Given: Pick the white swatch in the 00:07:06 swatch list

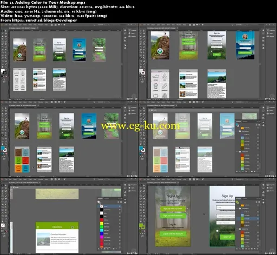Looking at the screenshot, I should [x=102, y=213].
